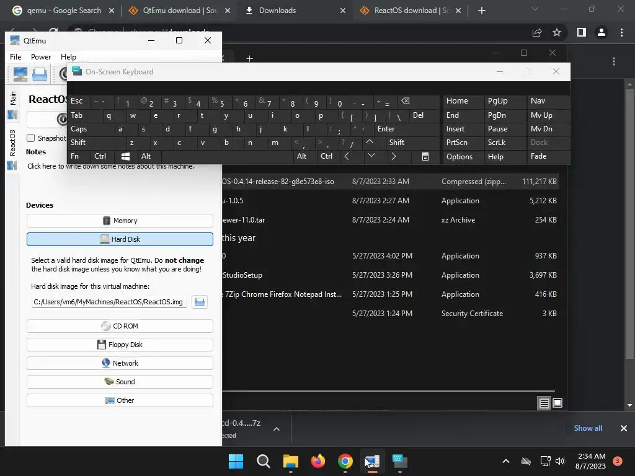The image size is (635, 476).
Task: Toggle Nav key on On-Screen Keyboard
Action: pyautogui.click(x=548, y=101)
